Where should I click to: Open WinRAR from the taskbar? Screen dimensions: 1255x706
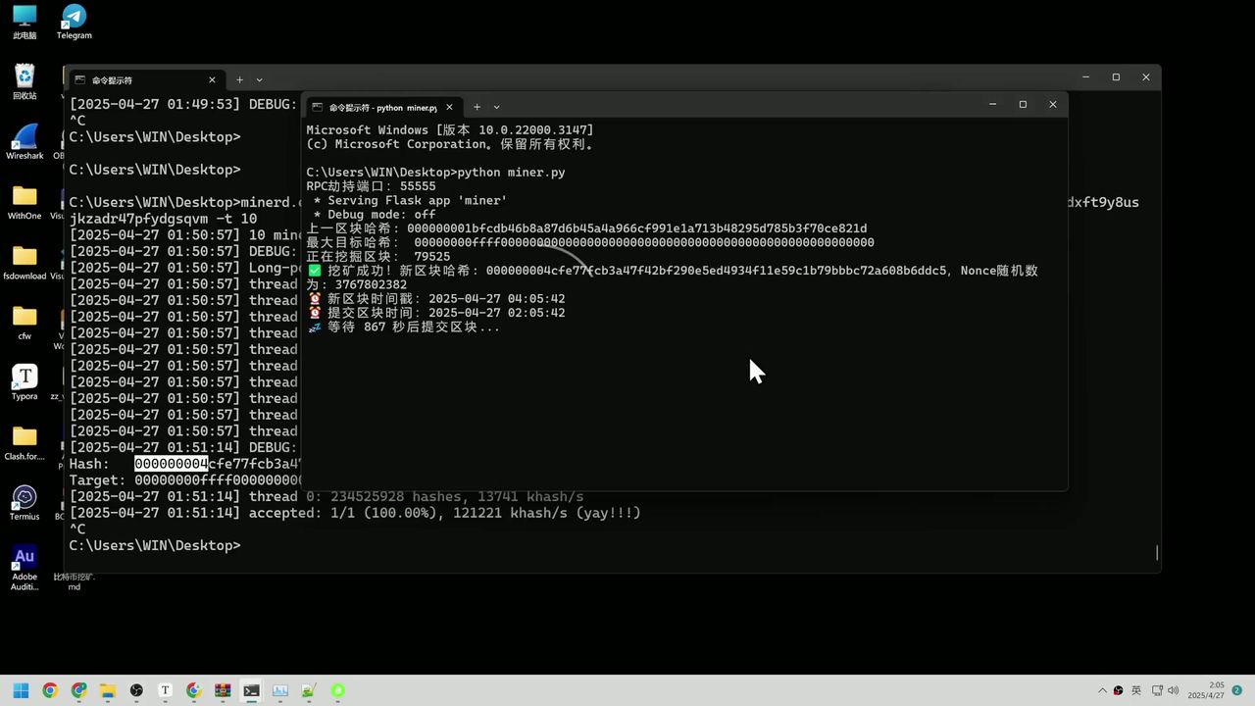click(x=223, y=690)
